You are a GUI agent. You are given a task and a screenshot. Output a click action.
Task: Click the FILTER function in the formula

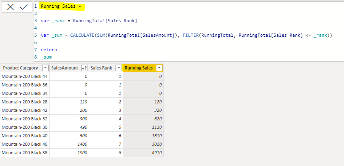click(x=190, y=35)
